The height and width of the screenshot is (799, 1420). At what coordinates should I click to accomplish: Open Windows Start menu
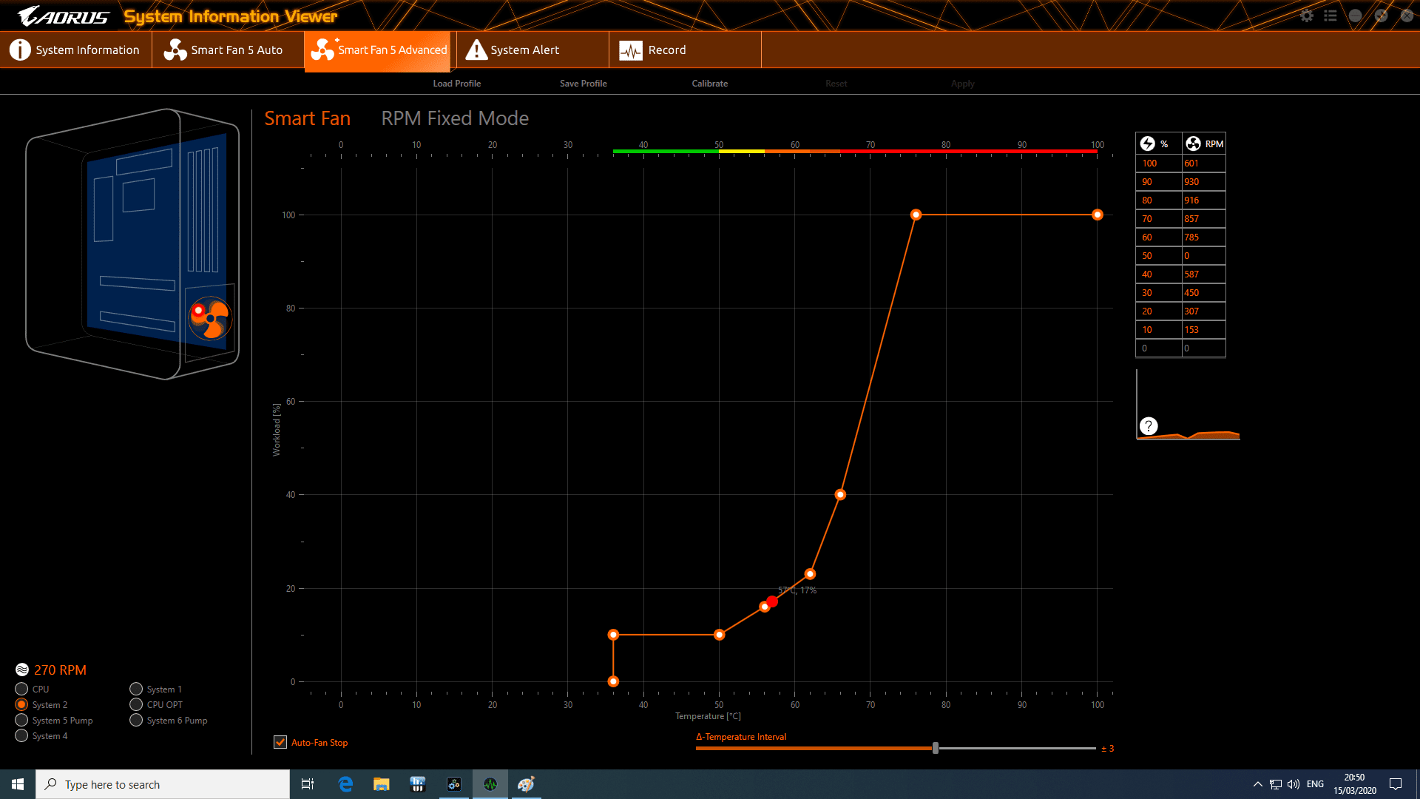click(18, 784)
